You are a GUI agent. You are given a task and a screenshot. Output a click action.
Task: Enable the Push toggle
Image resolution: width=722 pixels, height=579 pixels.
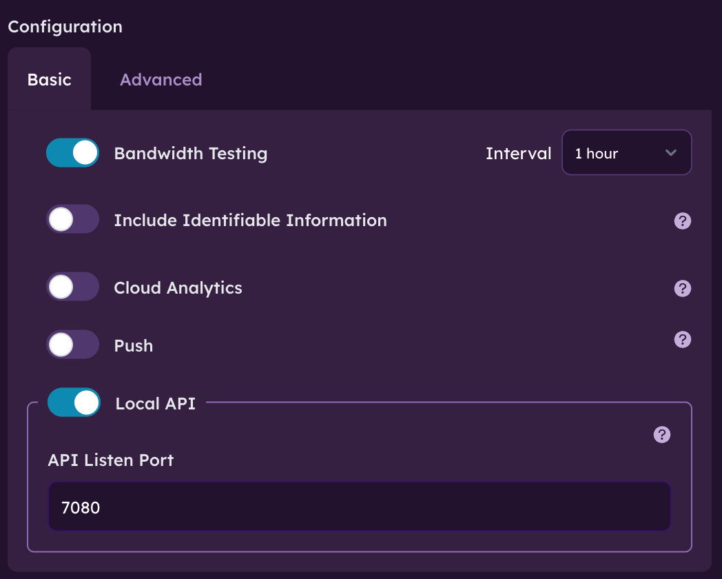point(72,345)
